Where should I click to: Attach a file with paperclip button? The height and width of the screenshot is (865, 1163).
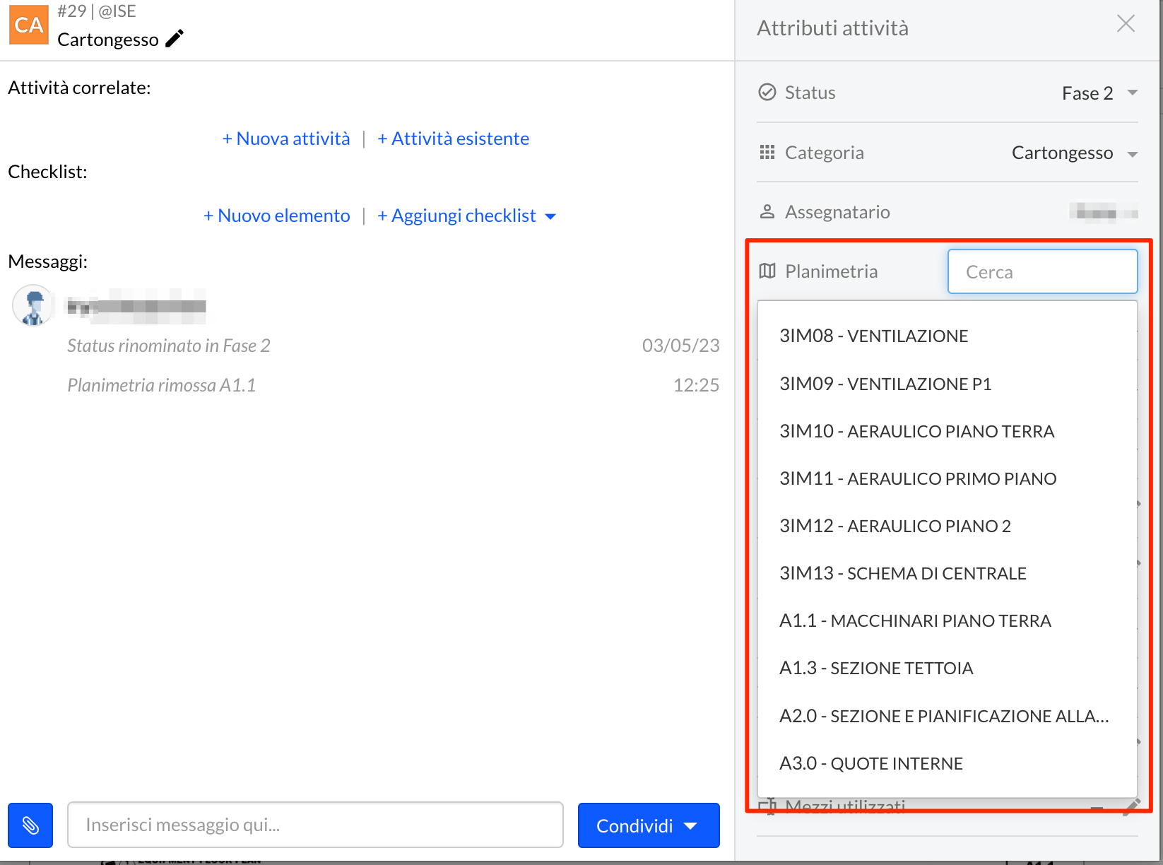pos(30,825)
